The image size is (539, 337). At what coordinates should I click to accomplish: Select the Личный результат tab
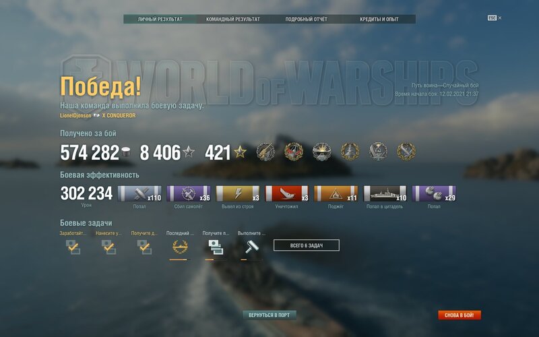[x=160, y=20]
